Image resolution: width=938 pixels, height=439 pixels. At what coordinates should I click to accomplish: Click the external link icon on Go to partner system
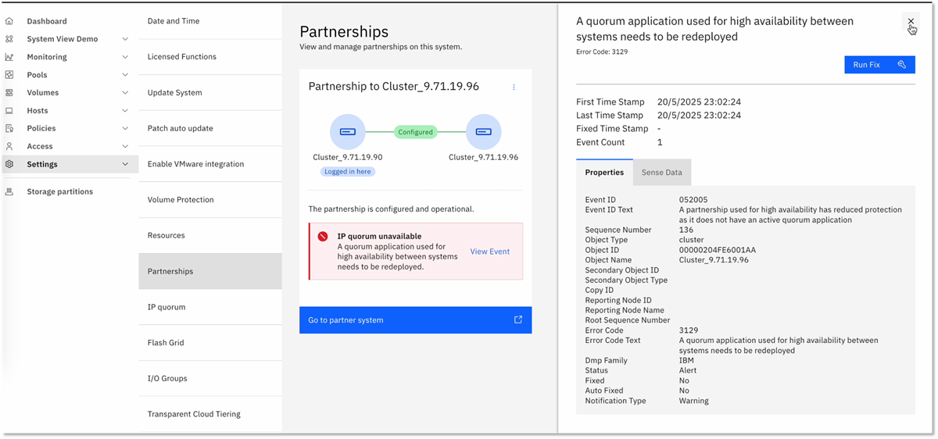517,319
